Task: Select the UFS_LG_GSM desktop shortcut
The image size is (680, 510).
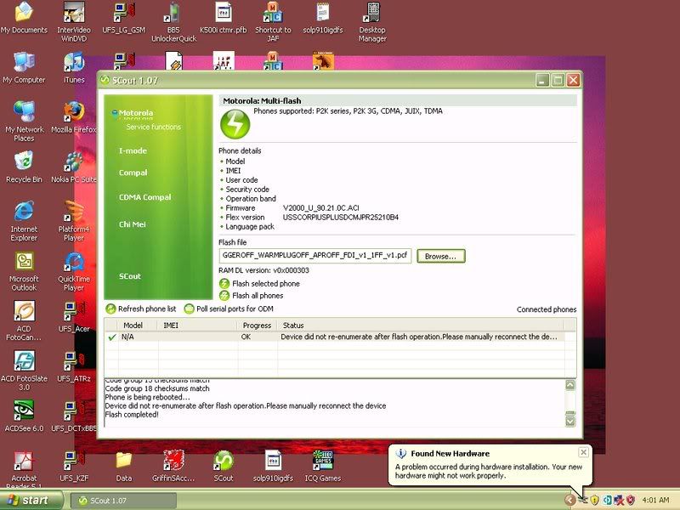Action: point(123,18)
